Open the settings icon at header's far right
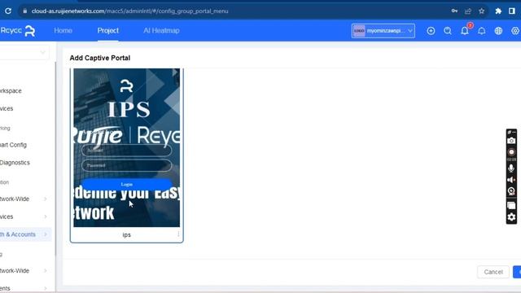 [x=515, y=31]
